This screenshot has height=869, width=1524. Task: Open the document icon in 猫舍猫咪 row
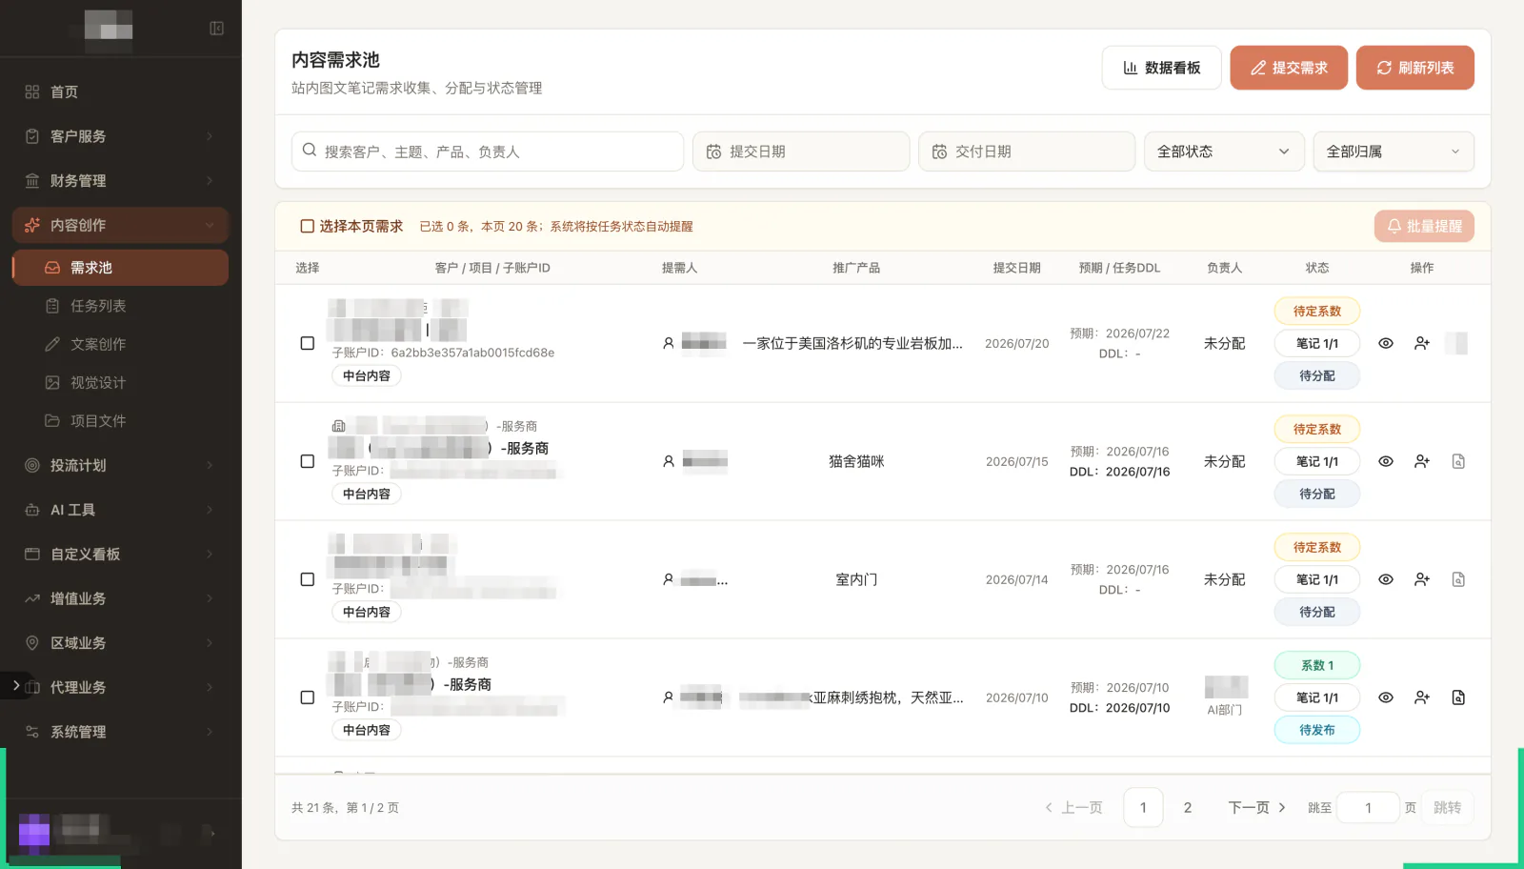(x=1458, y=461)
